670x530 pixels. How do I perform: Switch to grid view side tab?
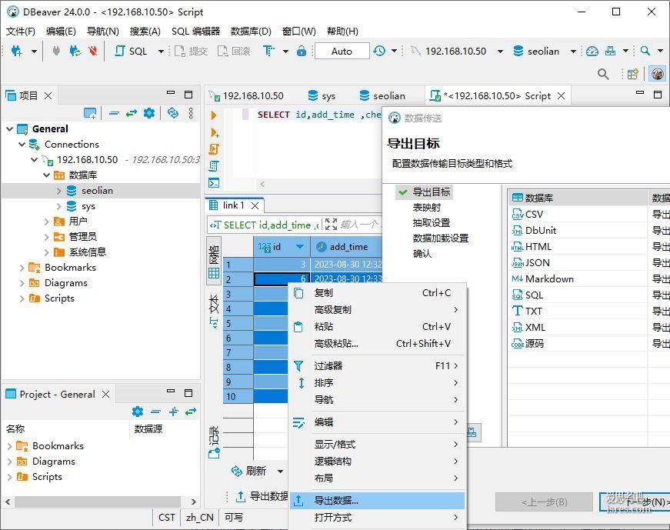(214, 261)
